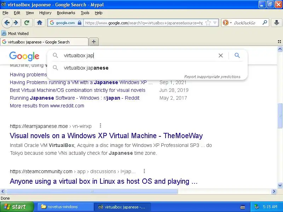Click the Most Visited bookmarks label

(18, 34)
